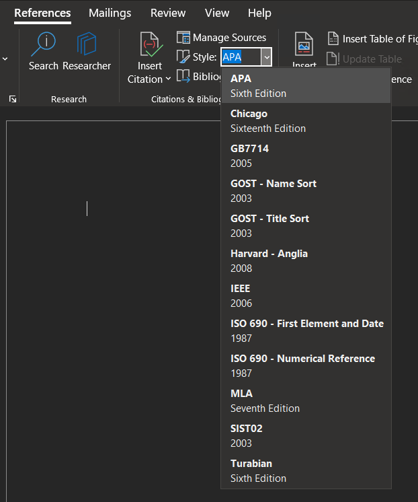This screenshot has height=502, width=418.
Task: Select ISO 690 - First Element and Date
Action: click(x=306, y=330)
